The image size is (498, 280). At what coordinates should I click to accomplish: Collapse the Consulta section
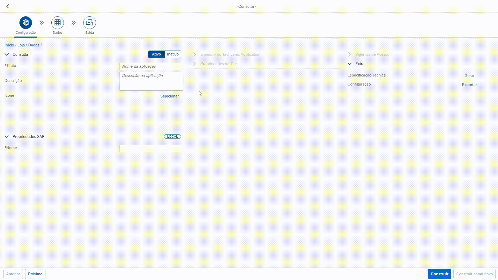pyautogui.click(x=7, y=54)
